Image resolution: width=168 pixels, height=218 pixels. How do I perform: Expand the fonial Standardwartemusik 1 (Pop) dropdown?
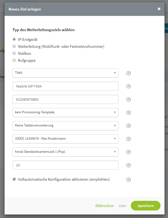66,152
